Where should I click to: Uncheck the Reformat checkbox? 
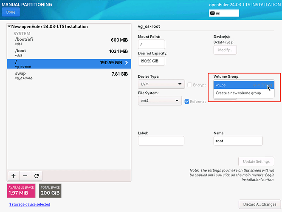point(187,101)
